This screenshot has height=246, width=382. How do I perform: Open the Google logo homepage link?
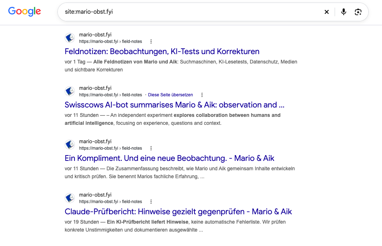[x=24, y=12]
